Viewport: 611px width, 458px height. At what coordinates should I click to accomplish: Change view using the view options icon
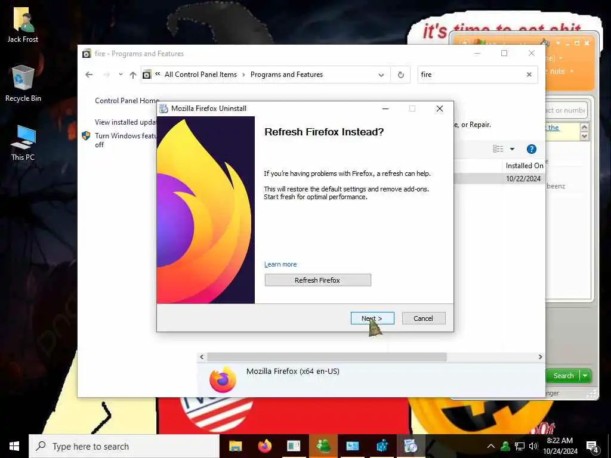[x=498, y=148]
